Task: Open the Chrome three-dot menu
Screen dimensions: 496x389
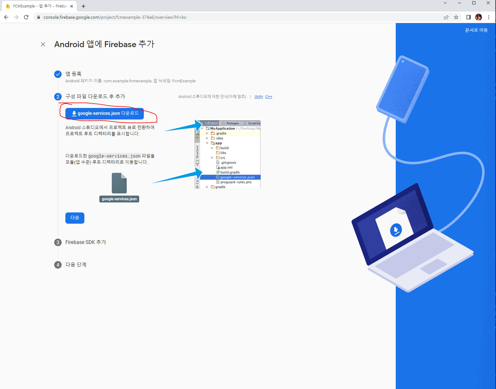Action: tap(489, 17)
